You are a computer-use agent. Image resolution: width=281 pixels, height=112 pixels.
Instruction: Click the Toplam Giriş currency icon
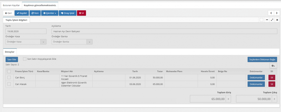tap(229, 99)
